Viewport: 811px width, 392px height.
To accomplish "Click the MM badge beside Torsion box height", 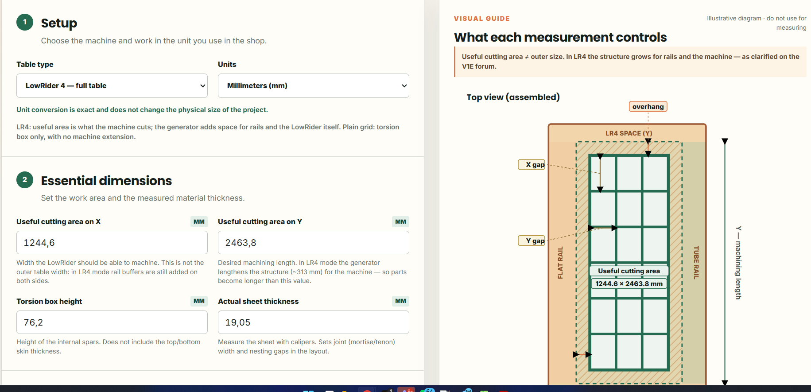I will coord(199,301).
